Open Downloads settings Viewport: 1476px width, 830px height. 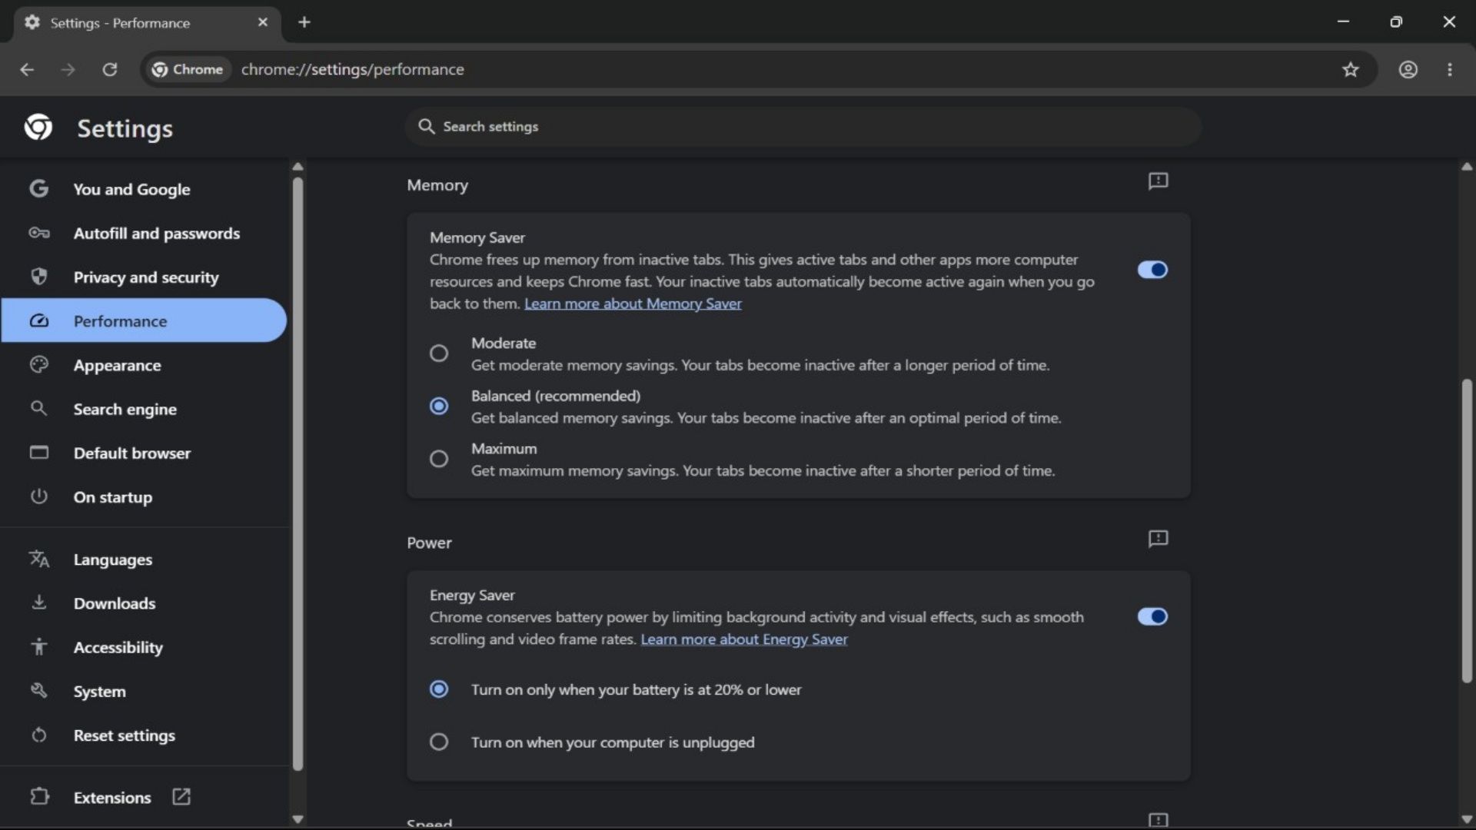(x=144, y=603)
